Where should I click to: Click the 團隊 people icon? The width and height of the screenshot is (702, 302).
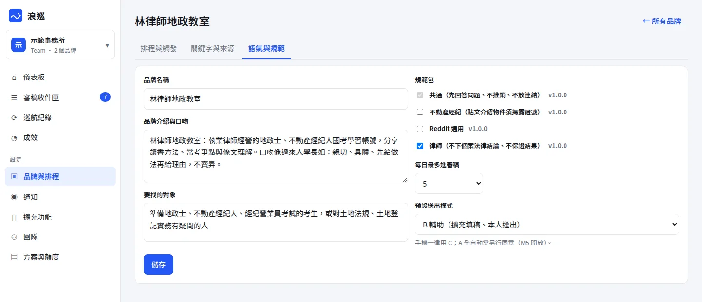pos(14,237)
